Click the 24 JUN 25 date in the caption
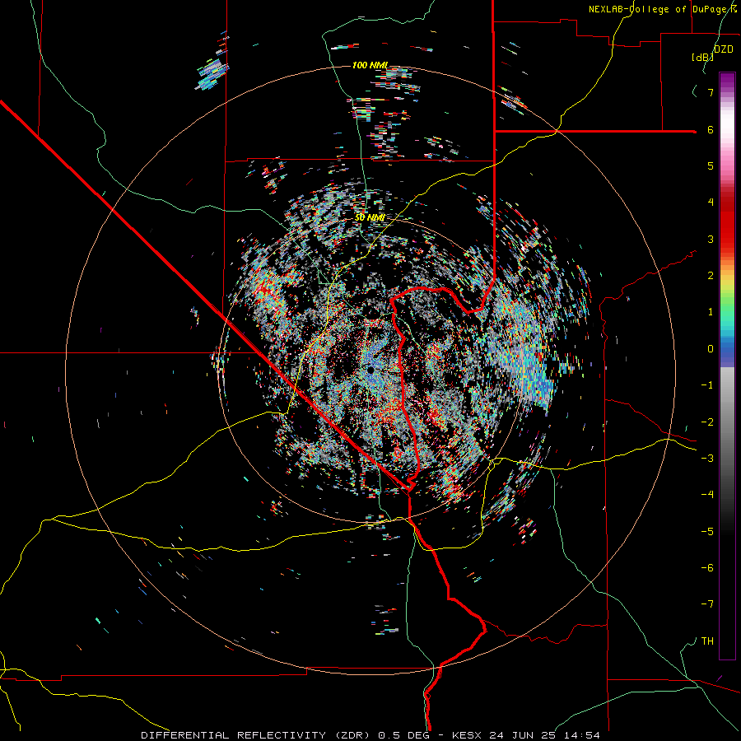The height and width of the screenshot is (741, 741). coord(524,735)
